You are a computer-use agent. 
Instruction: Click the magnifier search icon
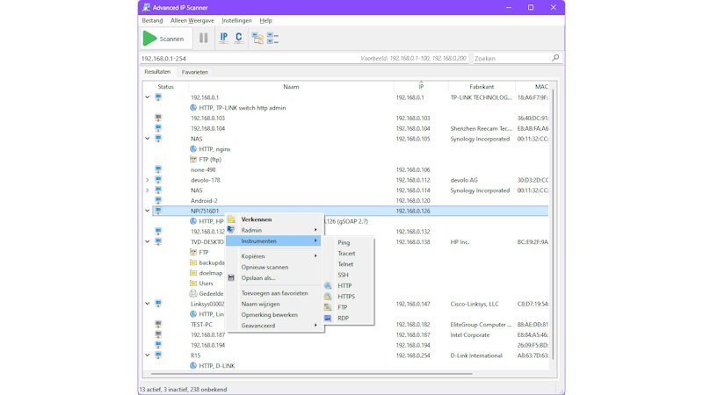[555, 58]
